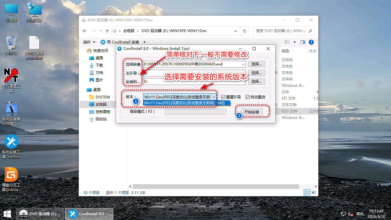Launch the 系统安装备份恢复工具 desktop icon
The height and width of the screenshot is (220, 391).
pyautogui.click(x=11, y=113)
